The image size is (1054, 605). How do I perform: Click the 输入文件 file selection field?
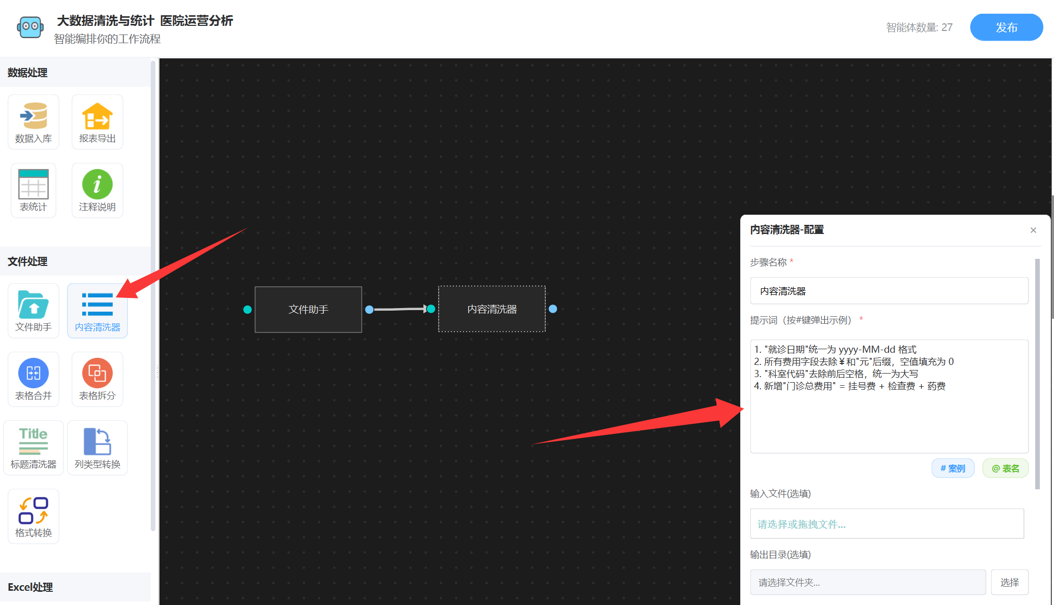coord(887,524)
